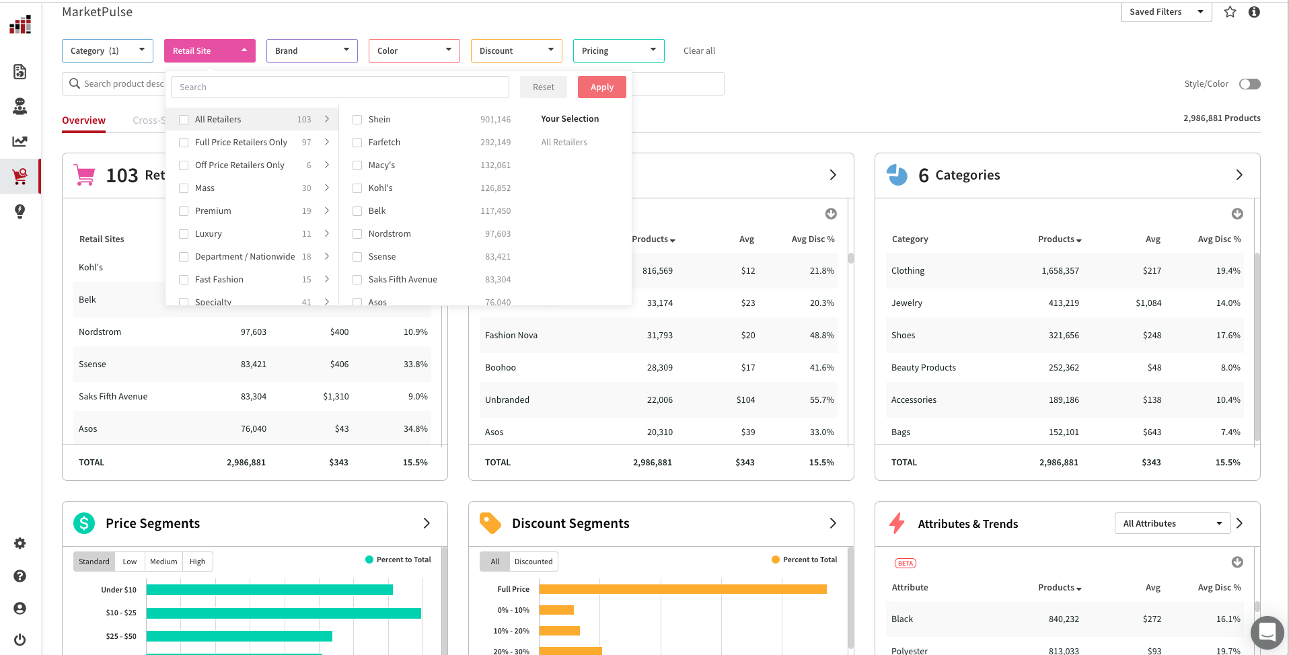Viewport: 1289px width, 655px height.
Task: Check the Nordstrom retailer checkbox
Action: (357, 234)
